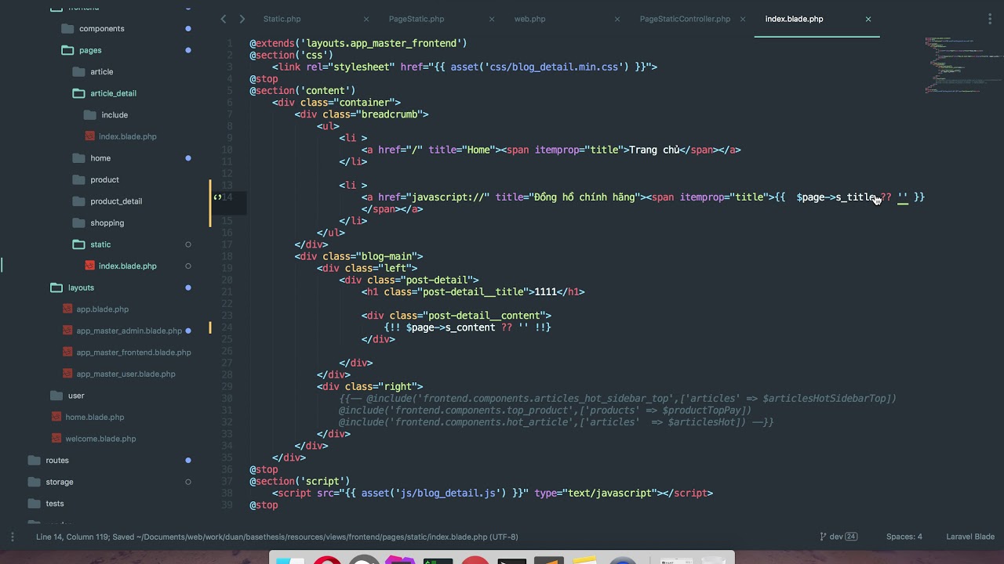Click status bar text 'Line 14, Column 119'
Viewport: 1004px width, 564px height.
(71, 537)
